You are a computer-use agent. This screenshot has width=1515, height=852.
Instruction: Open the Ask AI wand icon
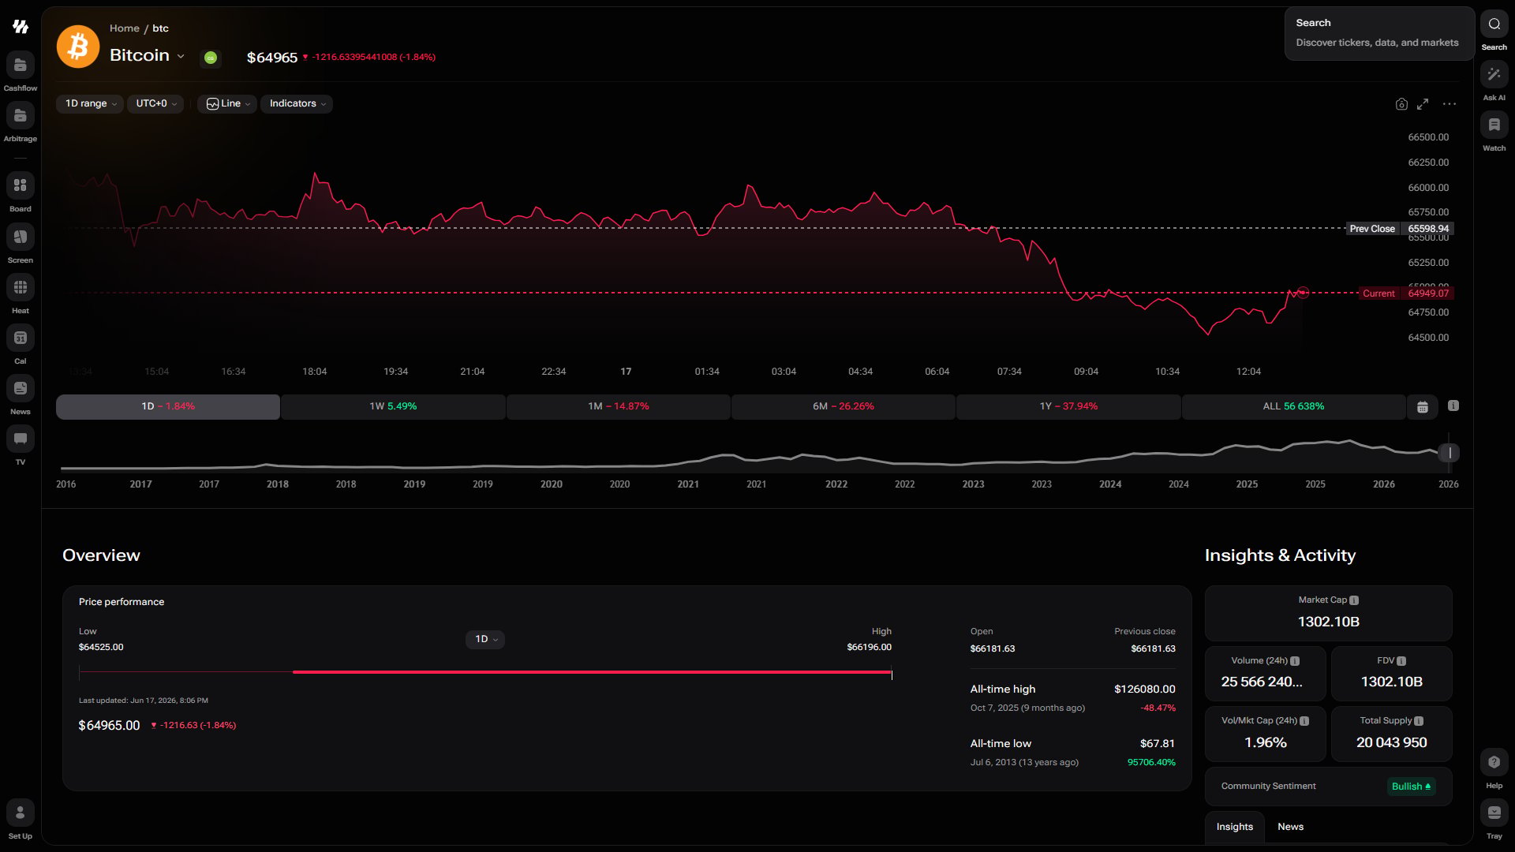[1494, 74]
